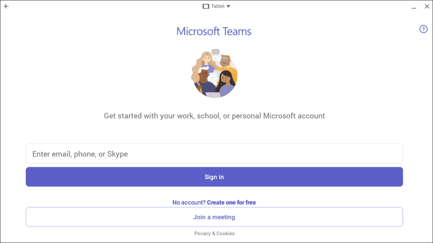Click the blonde long-haired woman in the illustration

[206, 58]
